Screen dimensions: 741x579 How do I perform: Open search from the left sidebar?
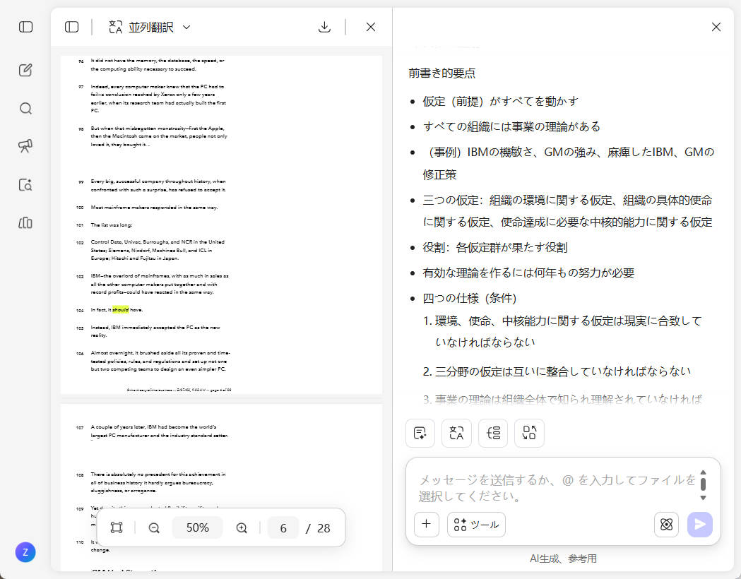pyautogui.click(x=25, y=108)
